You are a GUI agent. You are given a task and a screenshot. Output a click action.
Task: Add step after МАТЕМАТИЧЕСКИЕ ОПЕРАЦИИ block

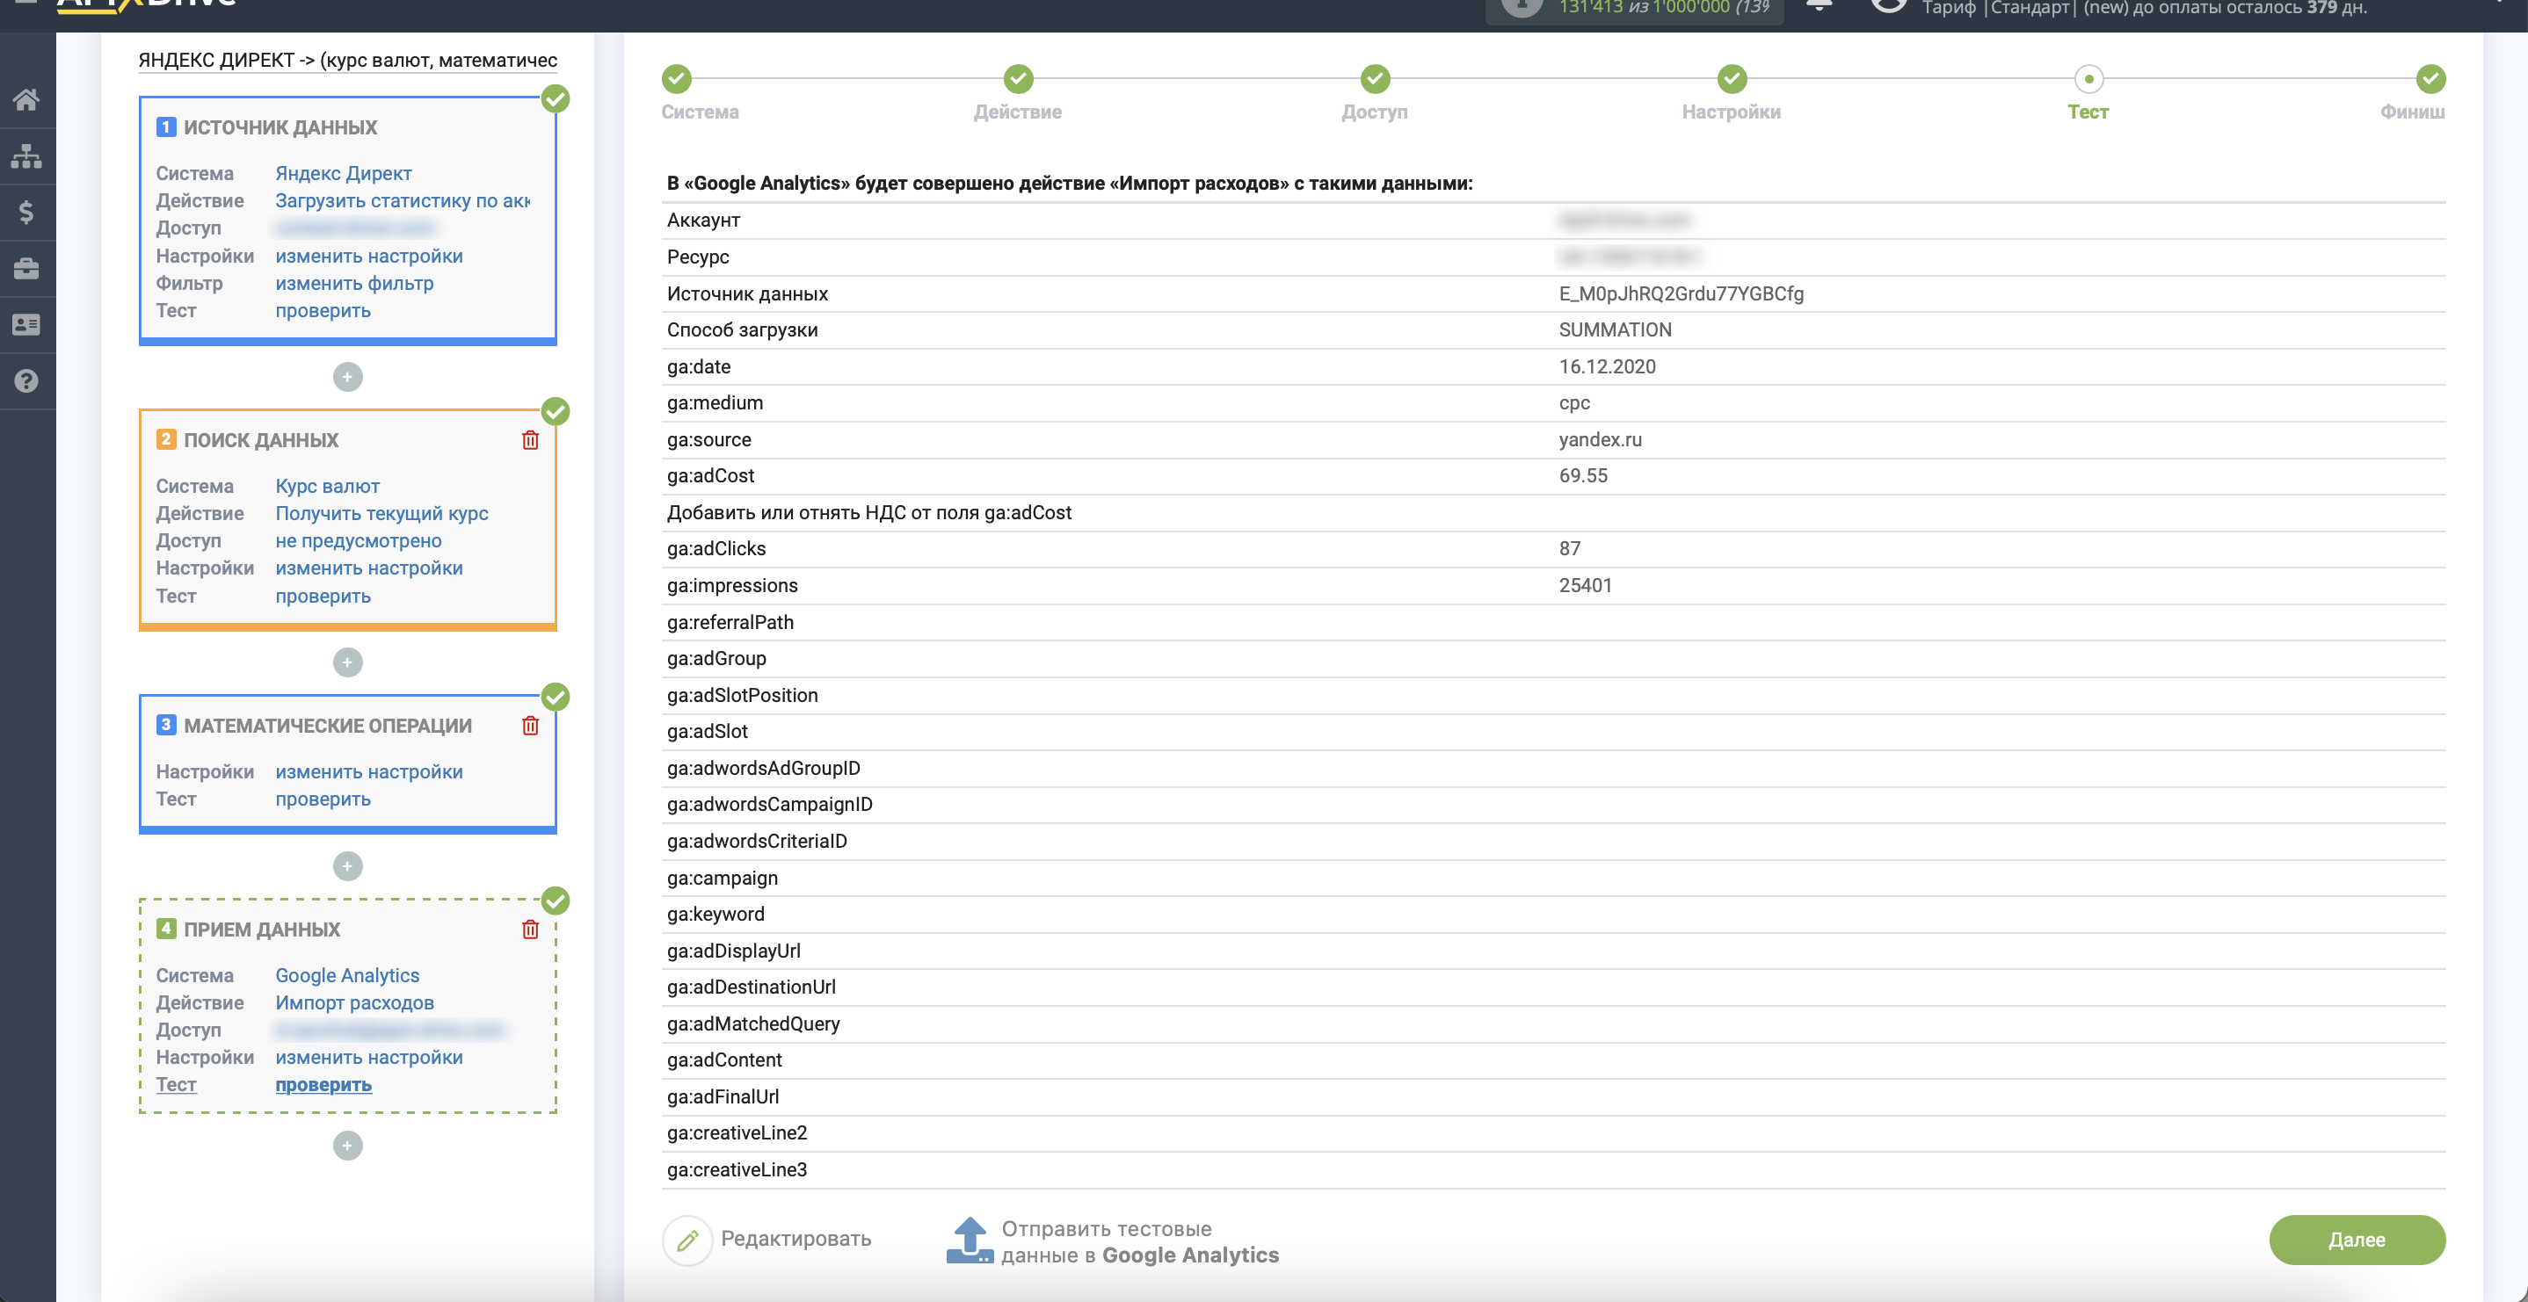[x=347, y=865]
